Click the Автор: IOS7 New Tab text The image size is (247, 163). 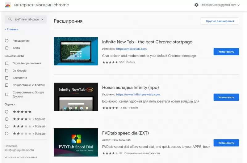(116, 140)
